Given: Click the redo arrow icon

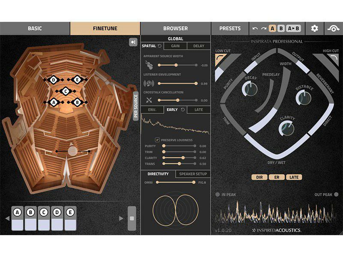Looking at the screenshot, I should [264, 28].
